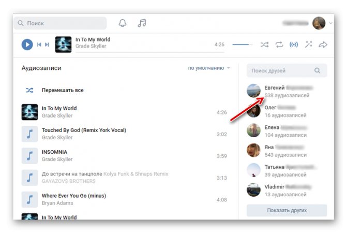
Task: Open artist 'GAYAZOV$ BROTHER$'
Action: point(69,181)
